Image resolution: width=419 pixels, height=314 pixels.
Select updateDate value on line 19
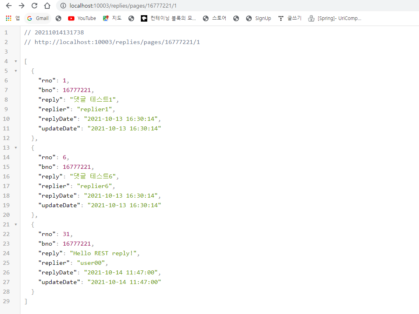(x=124, y=206)
